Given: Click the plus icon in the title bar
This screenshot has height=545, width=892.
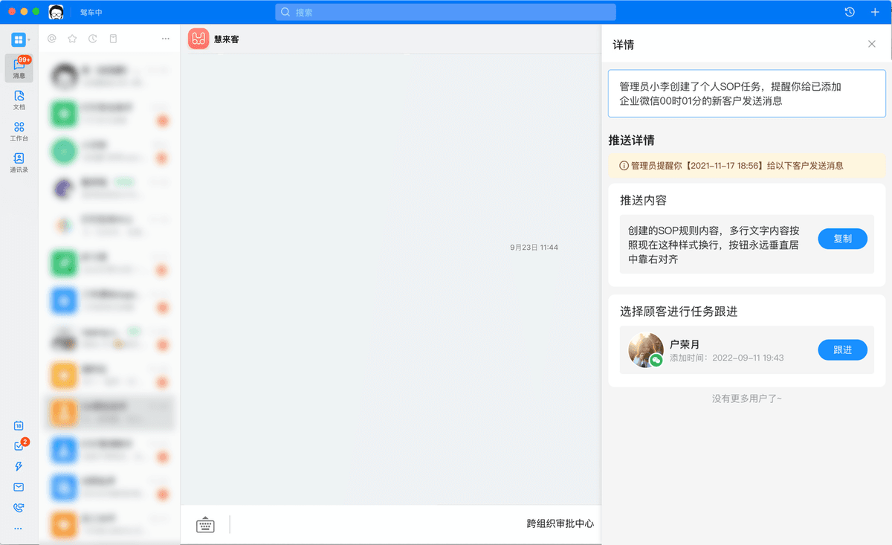Looking at the screenshot, I should 875,12.
